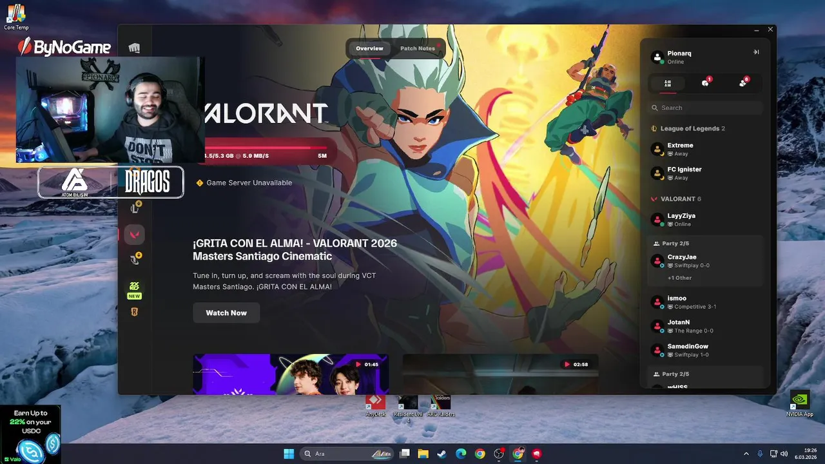Select the VALORANT sidebar game icon

click(x=135, y=234)
